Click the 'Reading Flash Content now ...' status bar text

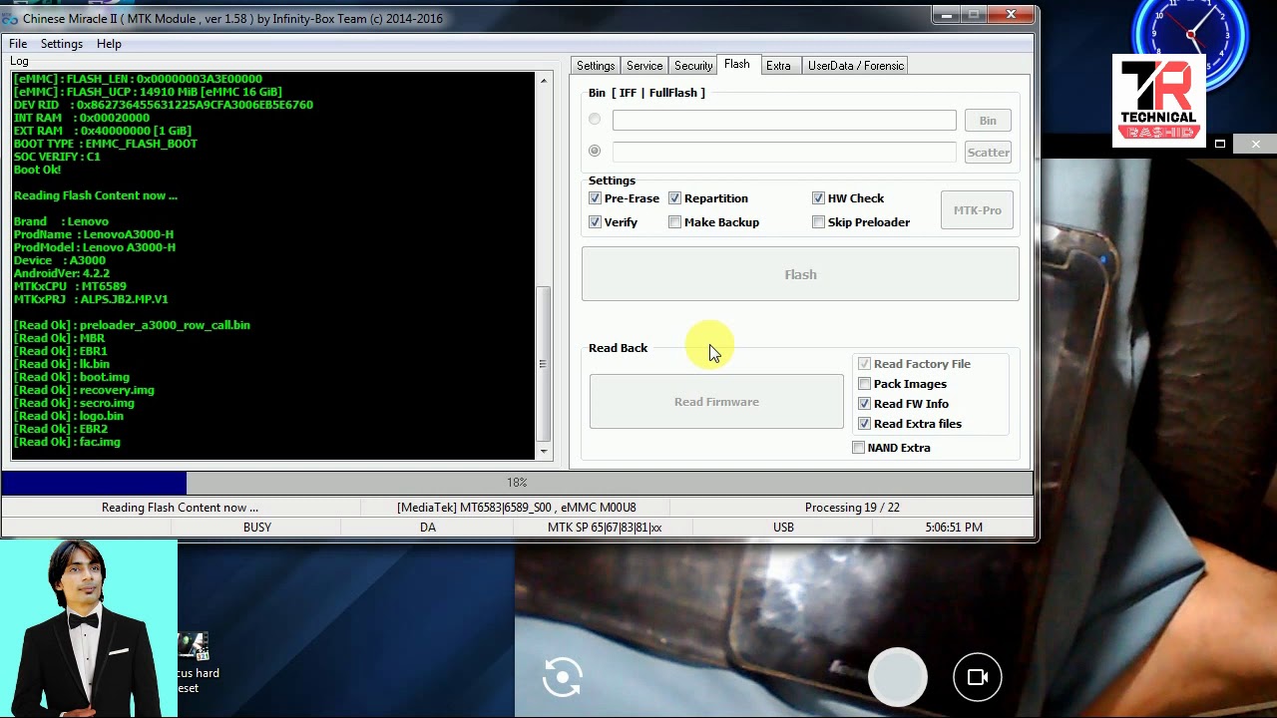click(x=180, y=508)
